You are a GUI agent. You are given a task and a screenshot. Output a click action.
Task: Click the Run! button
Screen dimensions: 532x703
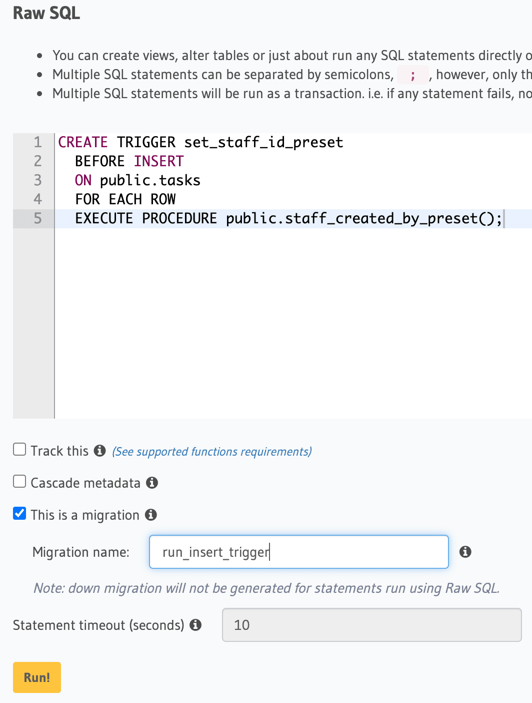click(36, 677)
